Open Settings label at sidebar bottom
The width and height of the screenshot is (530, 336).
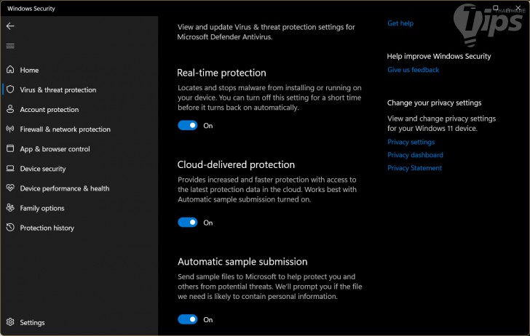pos(33,322)
